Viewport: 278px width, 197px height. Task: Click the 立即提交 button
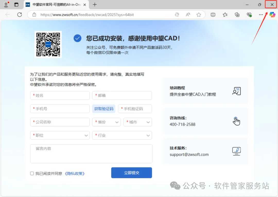point(132,173)
